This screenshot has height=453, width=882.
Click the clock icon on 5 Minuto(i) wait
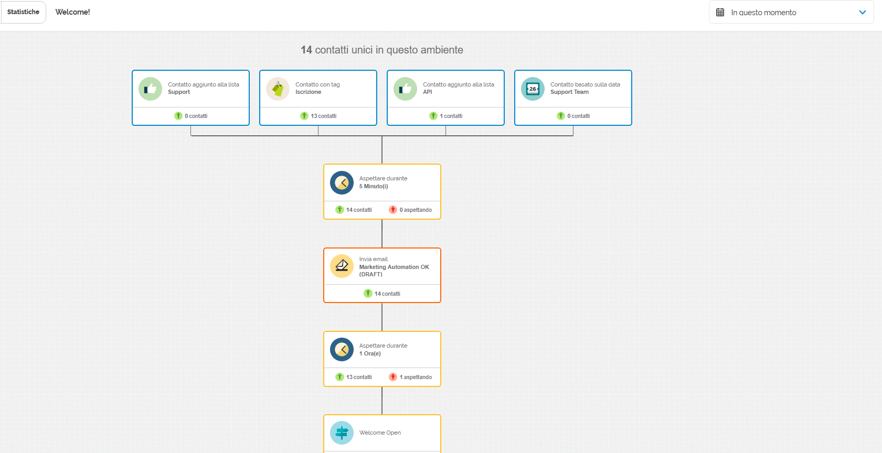pyautogui.click(x=342, y=183)
